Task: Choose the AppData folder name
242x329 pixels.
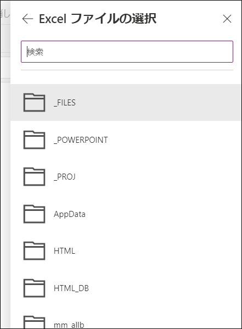Action: [70, 214]
